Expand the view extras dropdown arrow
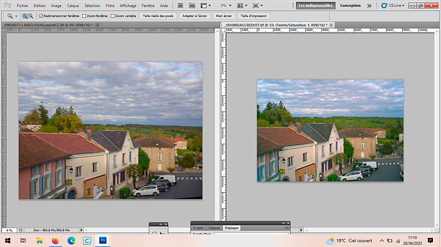This screenshot has width=441, height=247. point(210,6)
